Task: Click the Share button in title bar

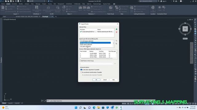Action: pos(50,1)
